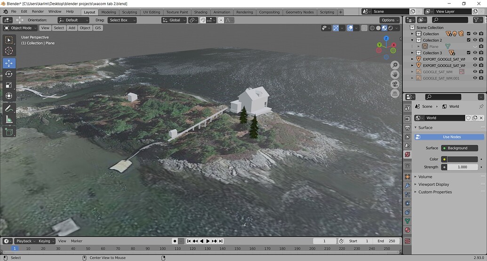Open the Tool properties tab
Viewport: 487px width, 261px height.
coord(407,108)
